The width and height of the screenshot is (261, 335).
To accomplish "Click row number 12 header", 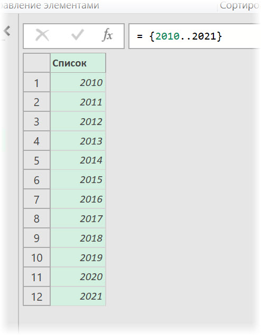I will [36, 296].
